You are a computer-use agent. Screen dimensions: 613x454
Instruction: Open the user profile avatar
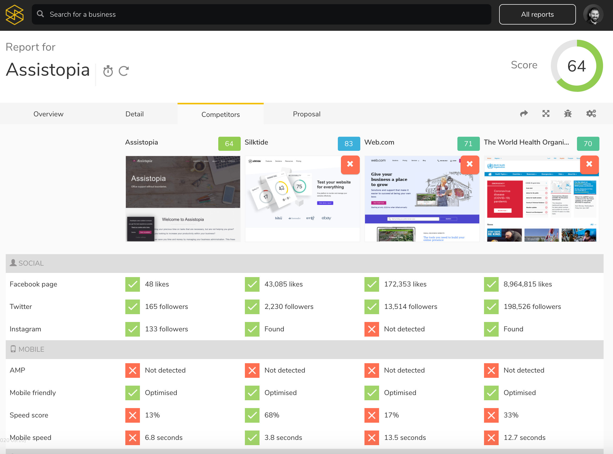593,14
